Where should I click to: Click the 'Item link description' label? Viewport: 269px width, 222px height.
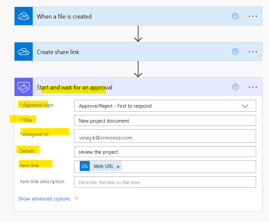[42, 182]
